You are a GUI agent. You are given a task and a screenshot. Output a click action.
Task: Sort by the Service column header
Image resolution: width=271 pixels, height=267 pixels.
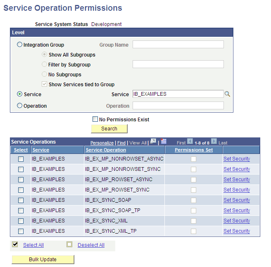coord(41,150)
